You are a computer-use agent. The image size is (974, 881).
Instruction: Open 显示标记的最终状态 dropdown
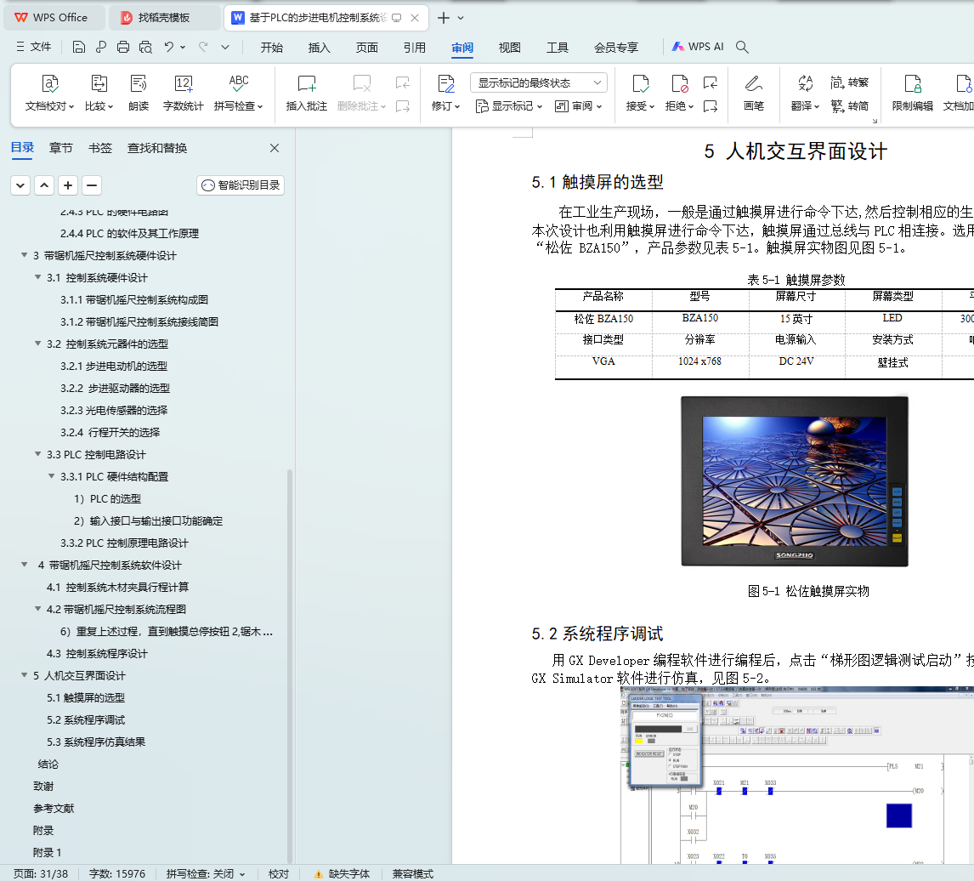pyautogui.click(x=539, y=82)
